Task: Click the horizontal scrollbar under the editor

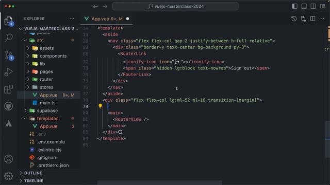Action: [x=159, y=183]
